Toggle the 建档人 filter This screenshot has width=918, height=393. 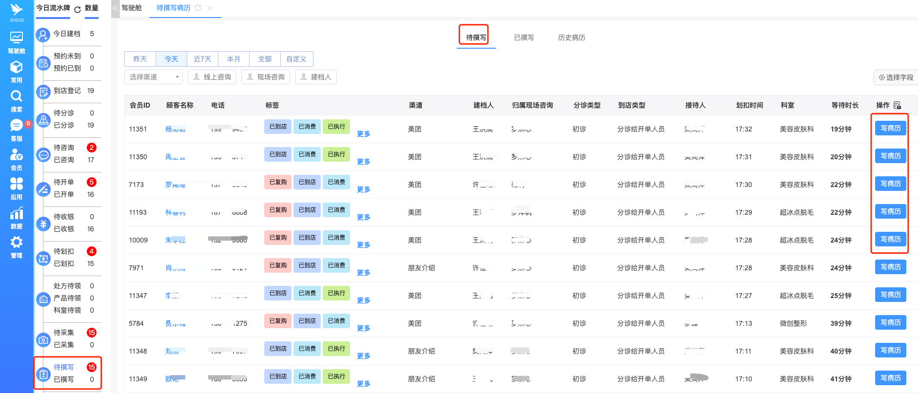316,77
